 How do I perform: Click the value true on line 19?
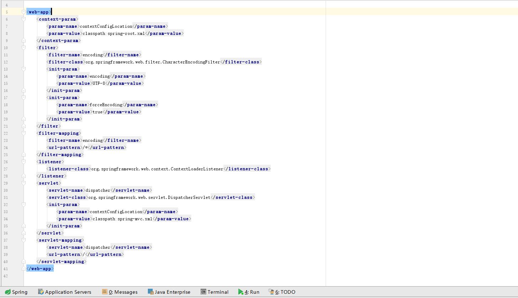pos(97,112)
